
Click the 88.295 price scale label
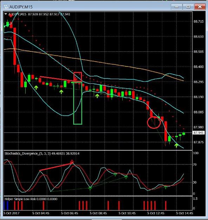pyautogui.click(x=199, y=82)
